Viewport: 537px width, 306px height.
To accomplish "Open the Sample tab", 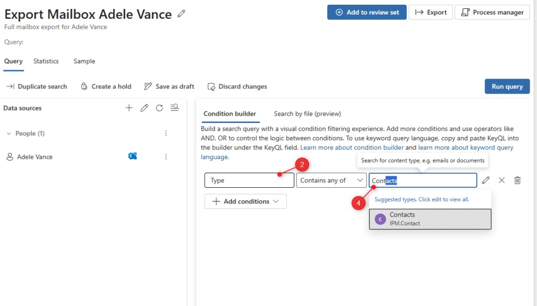I will click(84, 61).
